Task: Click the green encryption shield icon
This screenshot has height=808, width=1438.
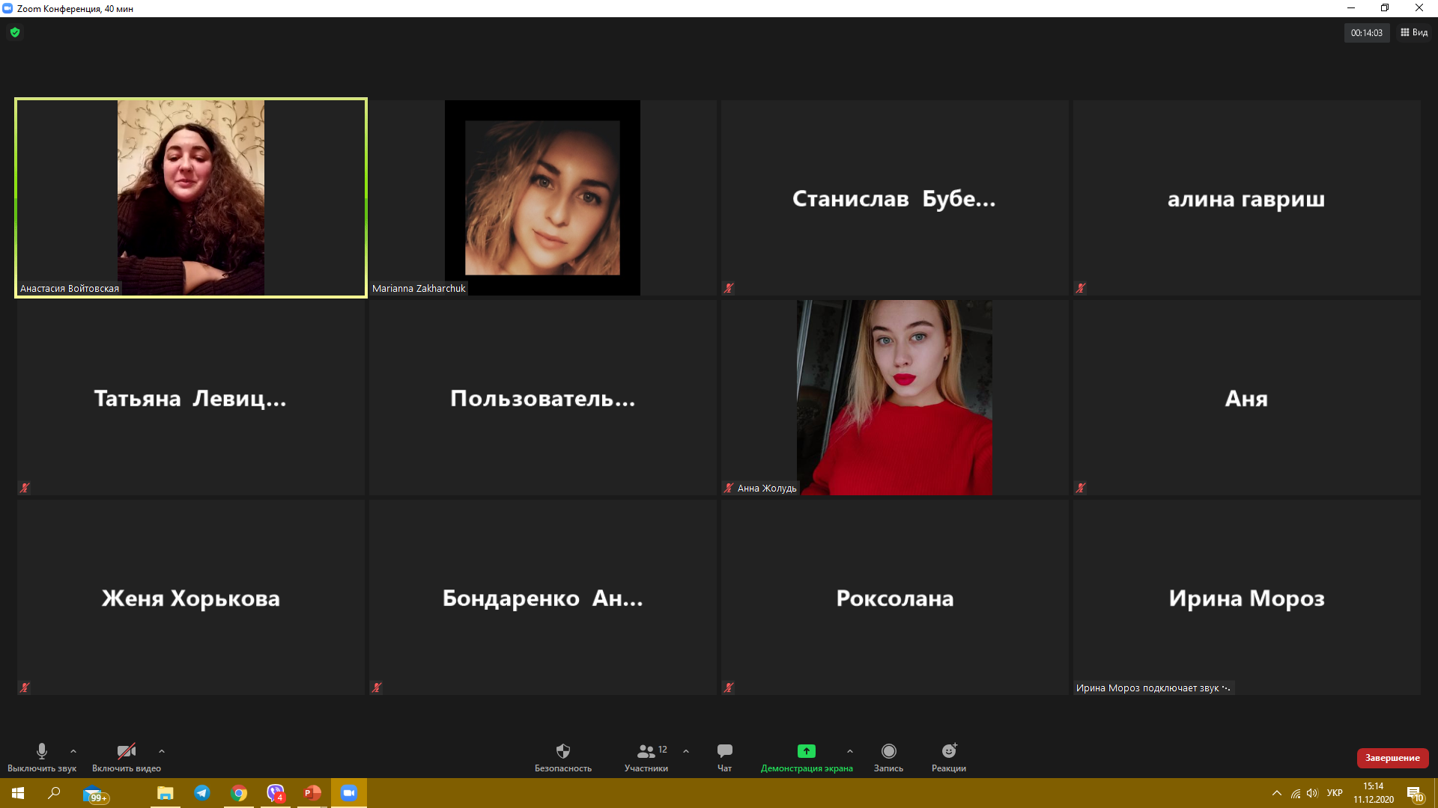Action: (15, 32)
